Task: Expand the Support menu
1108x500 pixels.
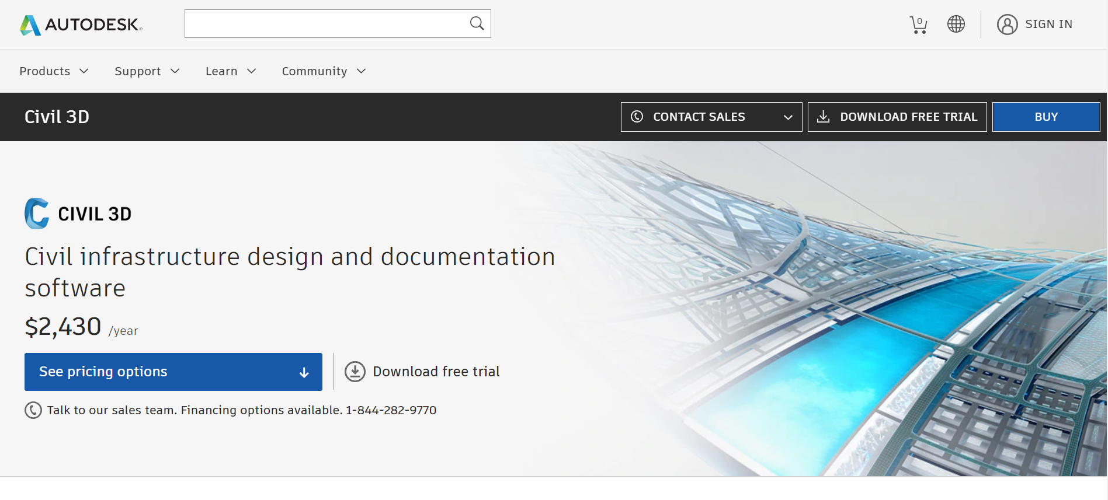Action: (147, 71)
